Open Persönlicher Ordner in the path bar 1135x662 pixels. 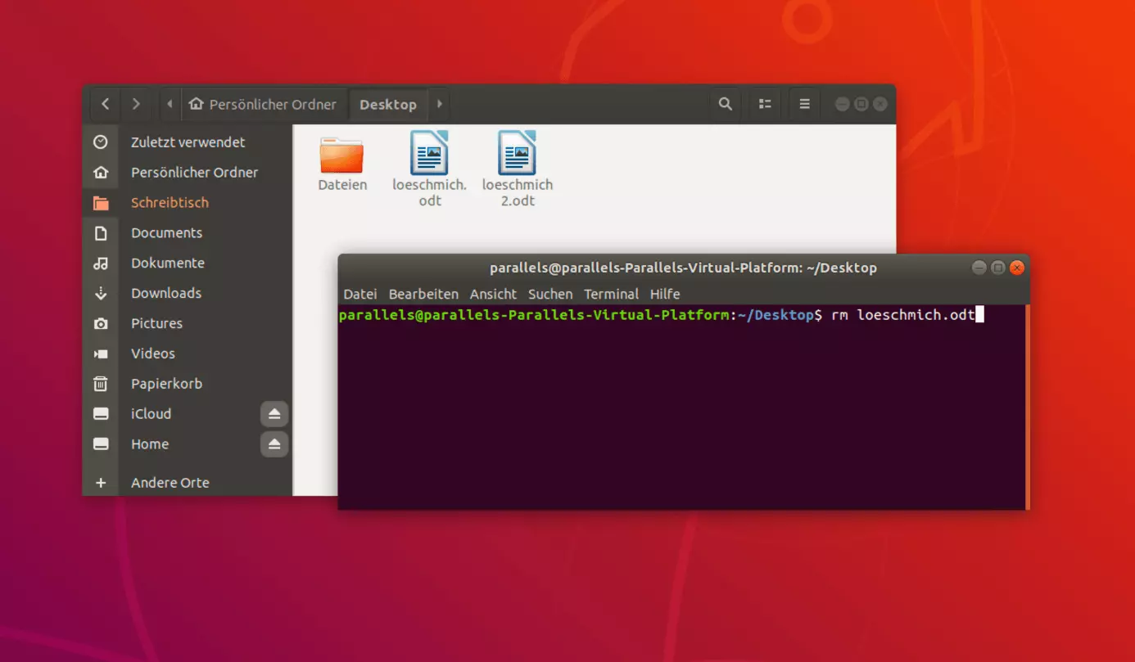[x=263, y=104]
